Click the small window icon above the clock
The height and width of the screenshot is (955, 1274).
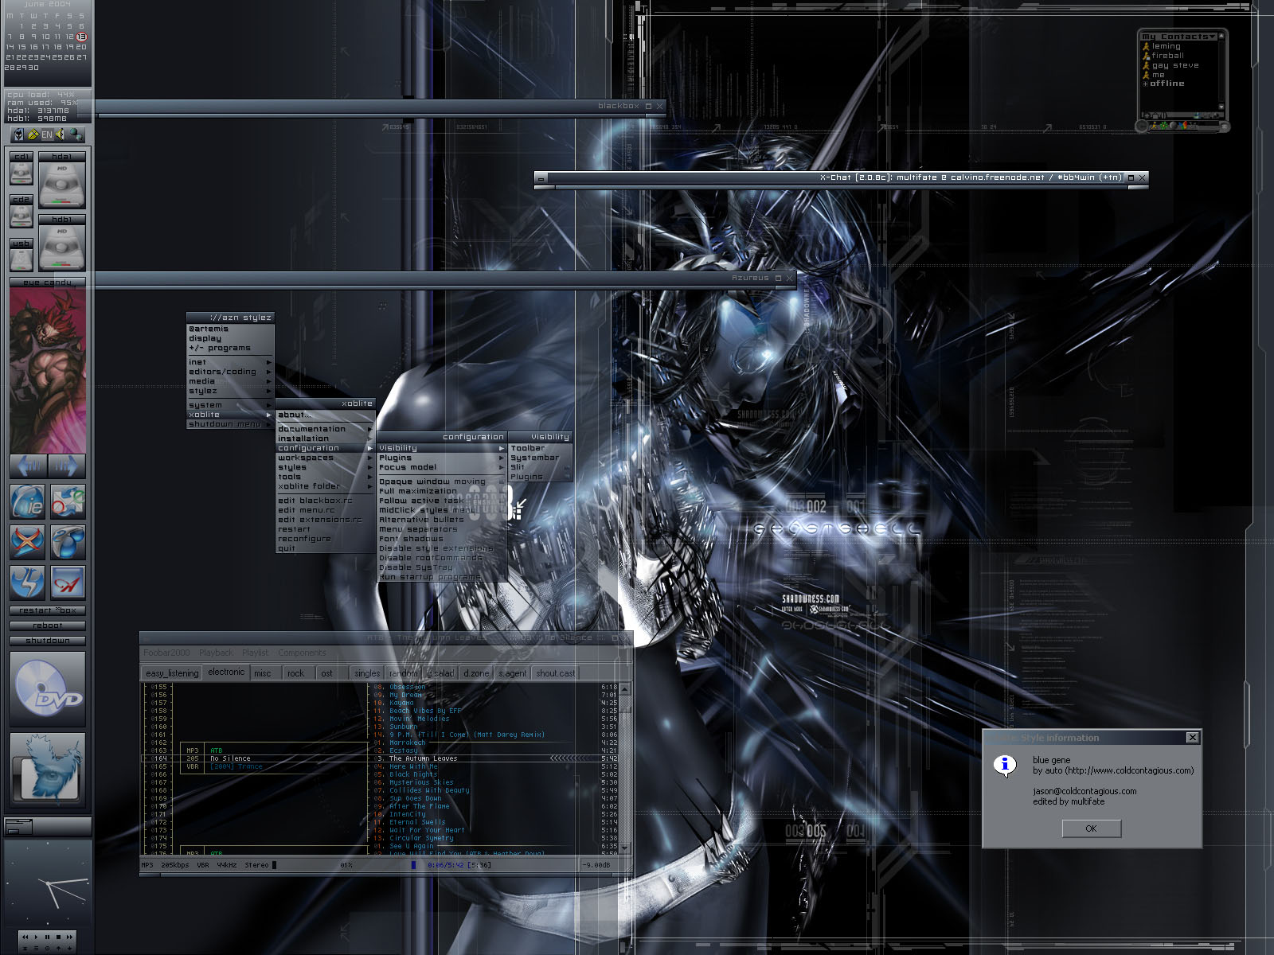pyautogui.click(x=18, y=826)
